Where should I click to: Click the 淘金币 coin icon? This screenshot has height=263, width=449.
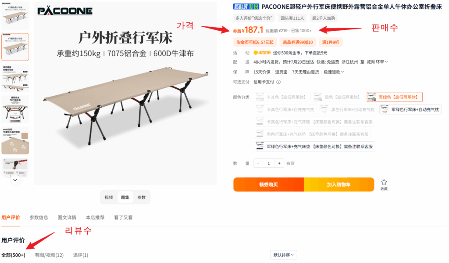click(x=256, y=53)
